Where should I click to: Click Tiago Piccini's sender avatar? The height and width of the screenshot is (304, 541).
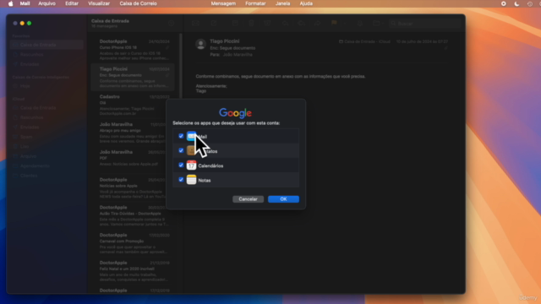pyautogui.click(x=201, y=44)
